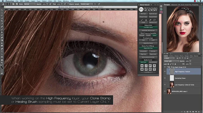This screenshot has width=203, height=113.
Task: Click the Duplicate Layer button
Action: 153,14
